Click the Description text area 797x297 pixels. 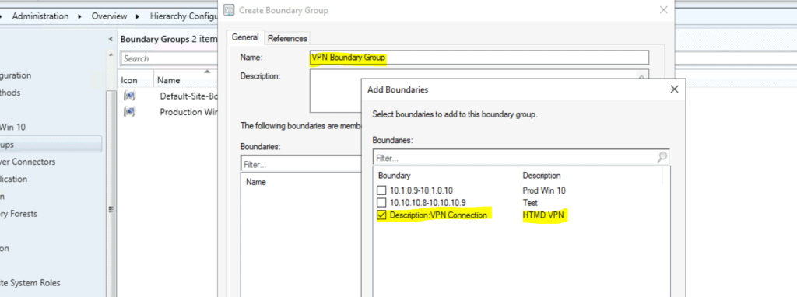[479, 90]
